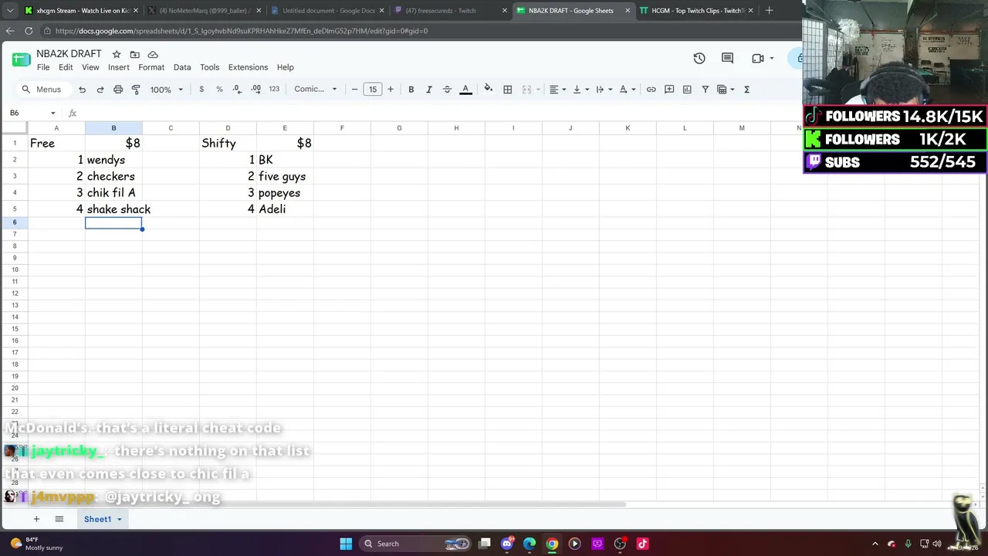This screenshot has width=988, height=556.
Task: Activate the Paint format roller tool
Action: coord(136,90)
